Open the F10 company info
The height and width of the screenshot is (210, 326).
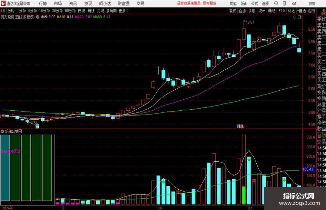tap(281, 11)
